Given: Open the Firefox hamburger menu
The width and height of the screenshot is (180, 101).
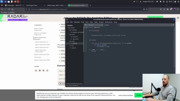Looking at the screenshot, I should point(178,9).
